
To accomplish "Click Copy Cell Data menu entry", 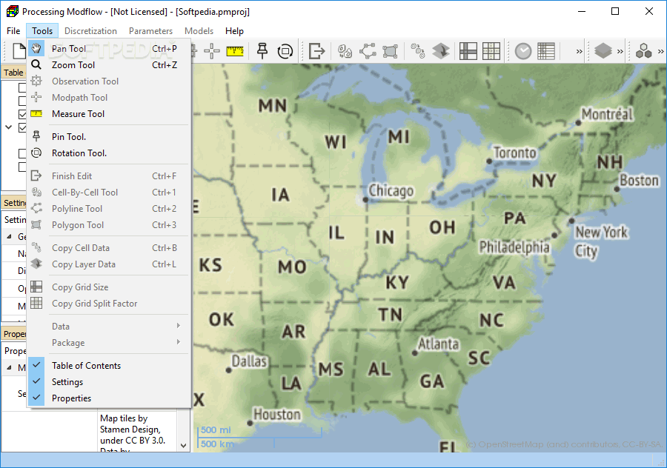I will 110,247.
